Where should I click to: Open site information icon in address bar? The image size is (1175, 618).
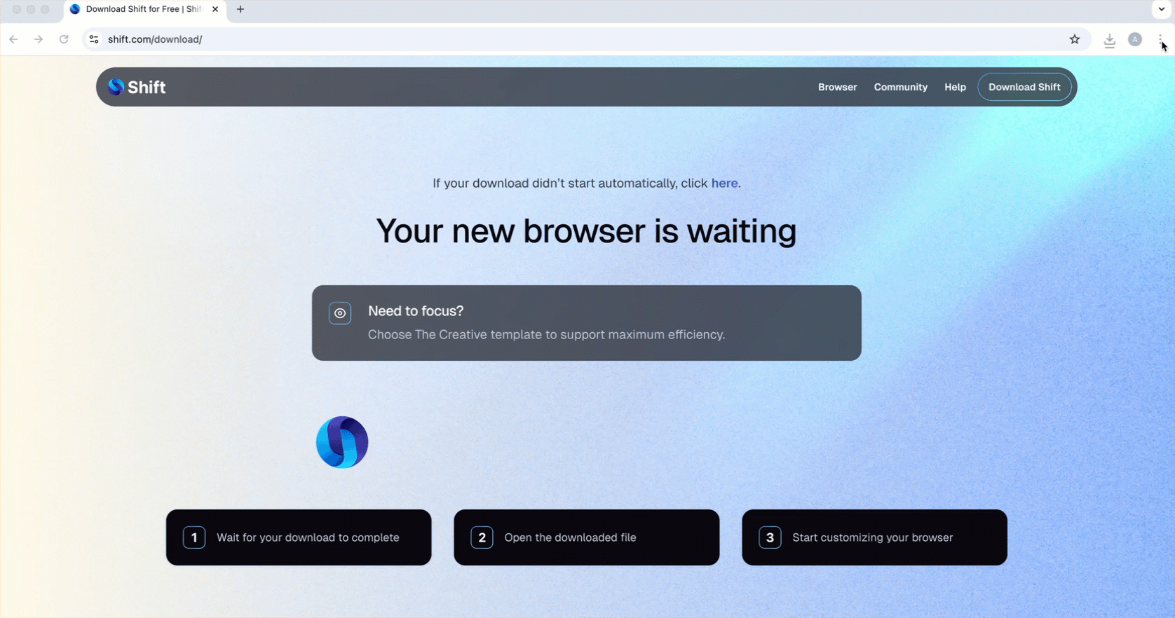94,39
